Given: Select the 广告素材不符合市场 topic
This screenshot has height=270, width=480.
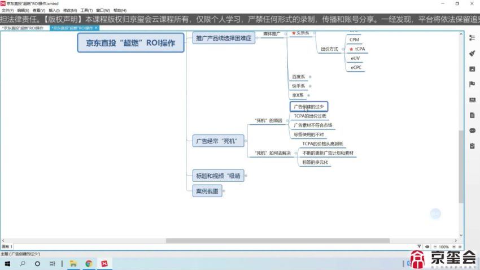Looking at the screenshot, I should coord(313,125).
